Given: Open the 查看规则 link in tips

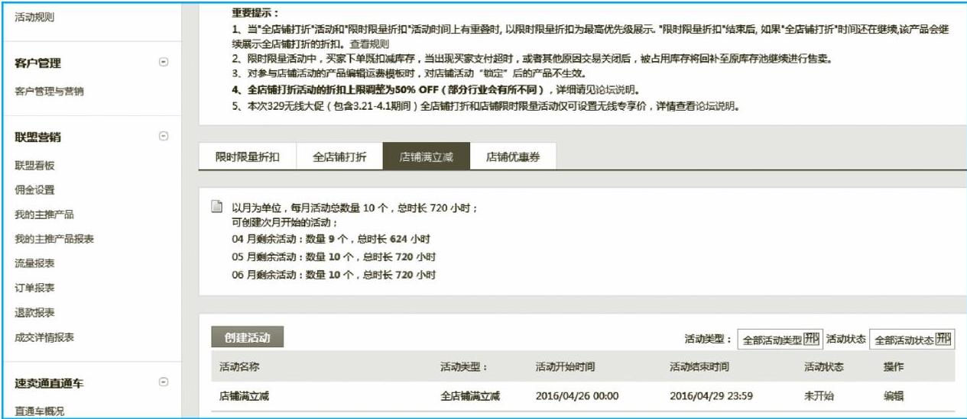Looking at the screenshot, I should 370,44.
